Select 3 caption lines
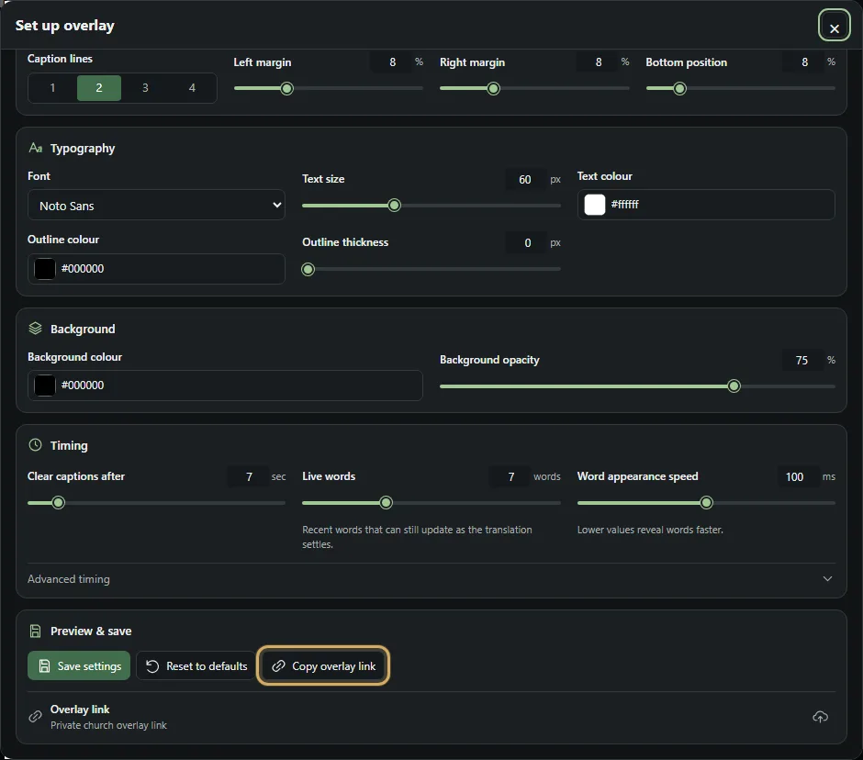This screenshot has width=863, height=760. click(x=145, y=87)
